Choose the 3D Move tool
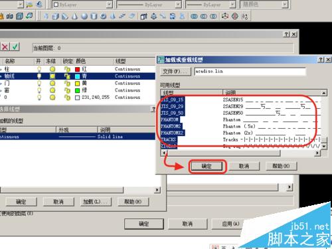332x249 pixels. point(225,17)
